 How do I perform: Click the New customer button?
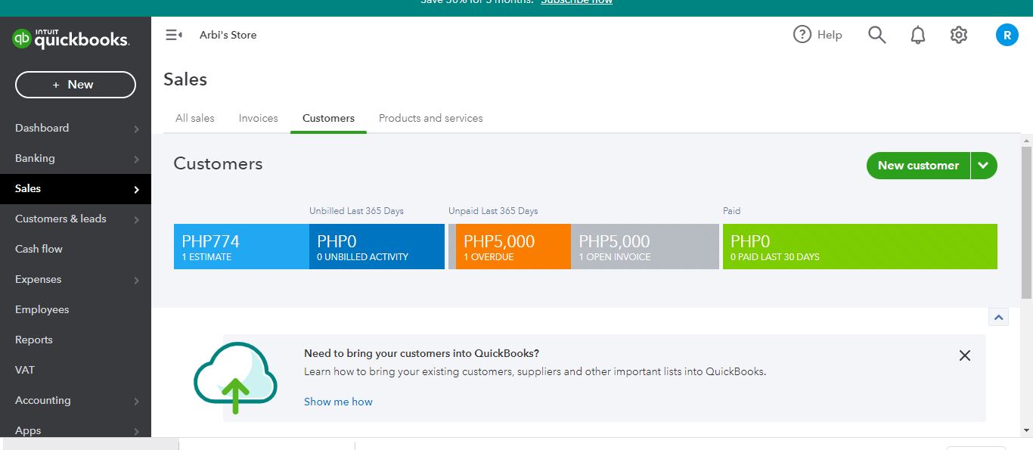(918, 166)
